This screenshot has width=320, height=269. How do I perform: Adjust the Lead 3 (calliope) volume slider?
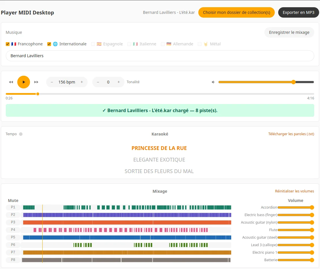[296, 245]
